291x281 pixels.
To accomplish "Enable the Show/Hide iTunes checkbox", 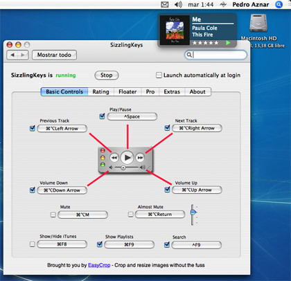I will pos(33,244).
